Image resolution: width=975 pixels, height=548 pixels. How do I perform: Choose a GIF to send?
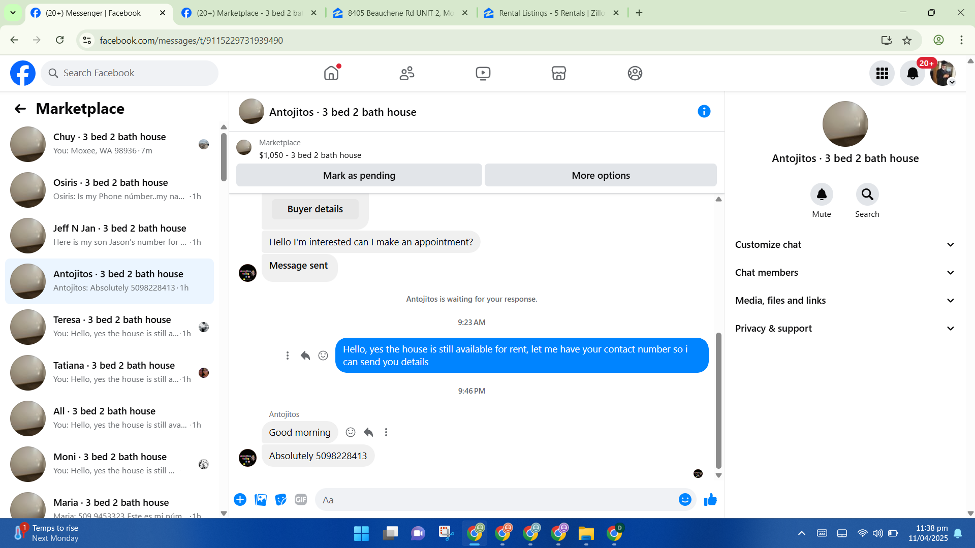pyautogui.click(x=301, y=500)
